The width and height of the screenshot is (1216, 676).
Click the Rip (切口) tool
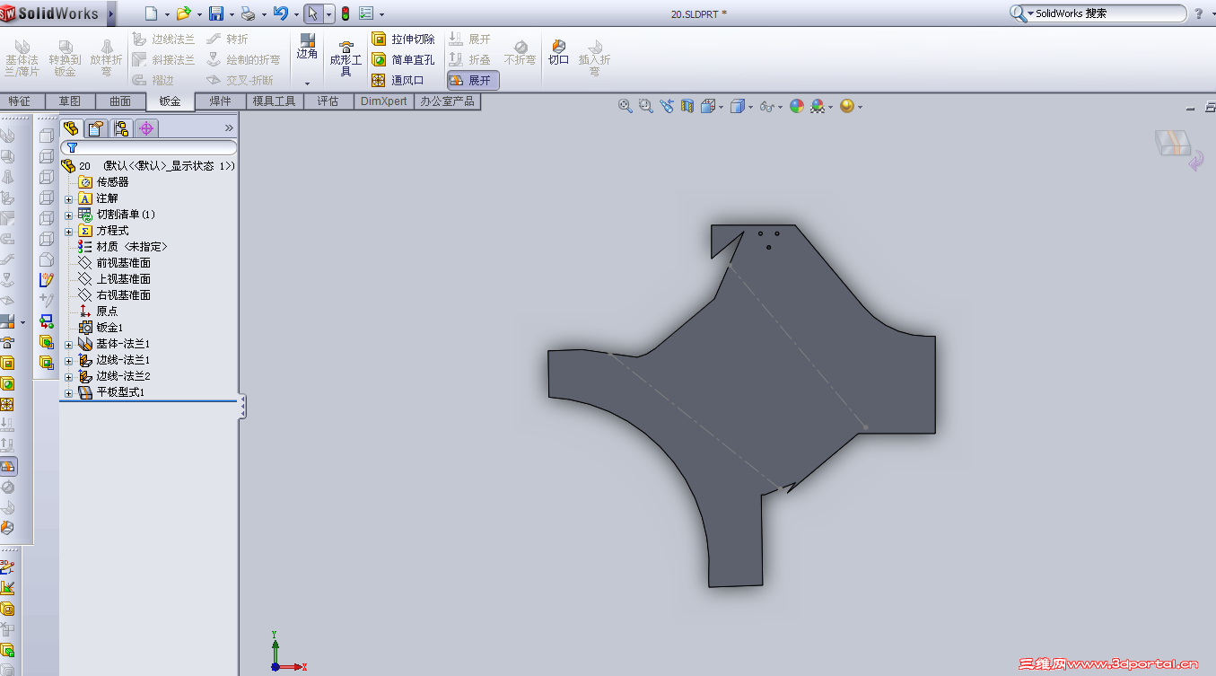[x=559, y=53]
